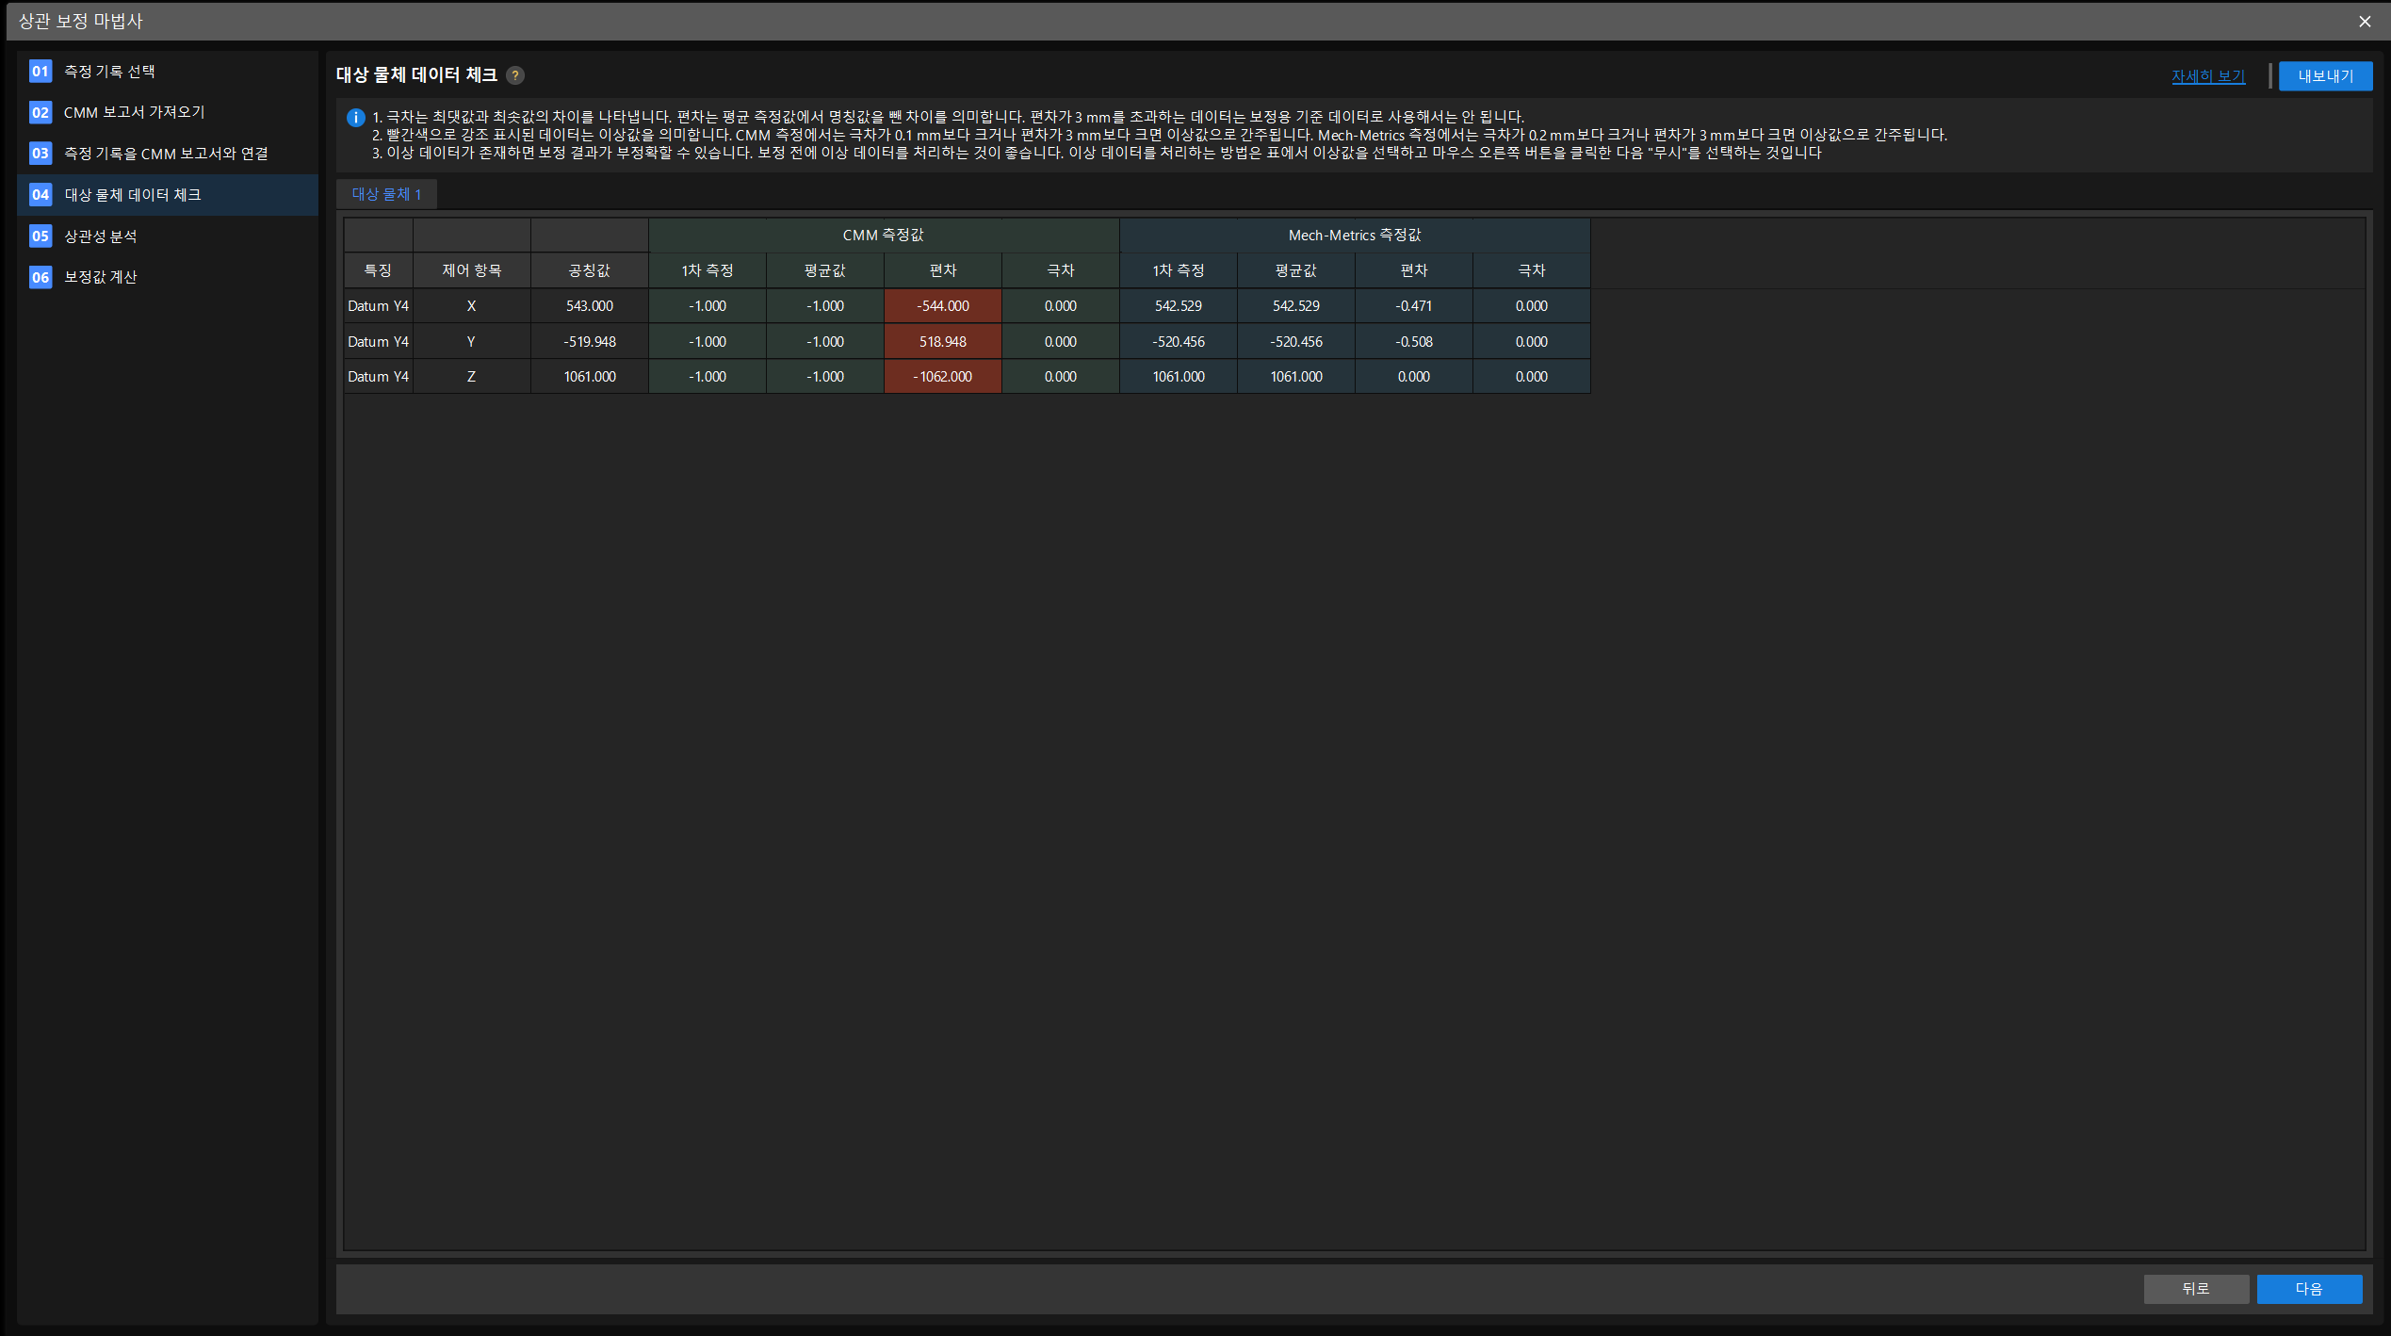Click the 06 step number badge

click(41, 277)
